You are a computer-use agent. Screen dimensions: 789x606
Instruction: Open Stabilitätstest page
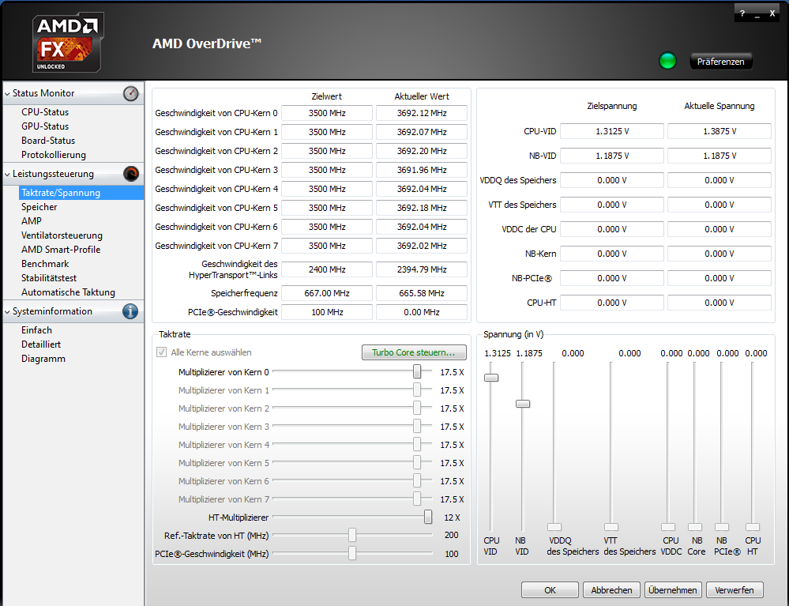click(49, 278)
